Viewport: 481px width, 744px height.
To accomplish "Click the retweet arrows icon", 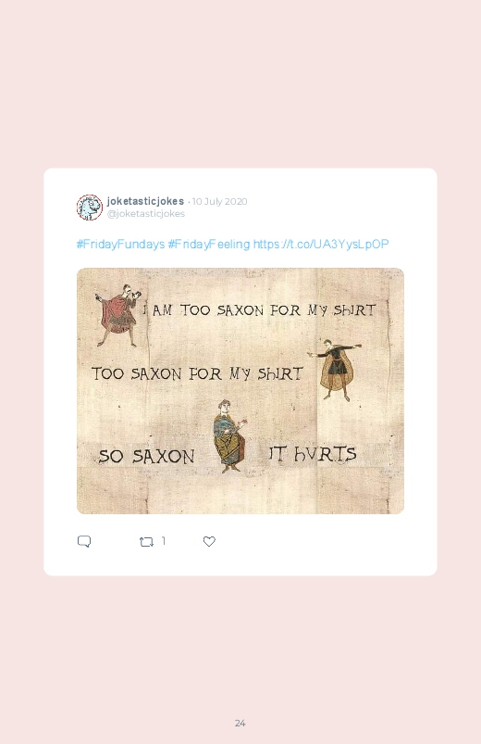I will pos(146,542).
